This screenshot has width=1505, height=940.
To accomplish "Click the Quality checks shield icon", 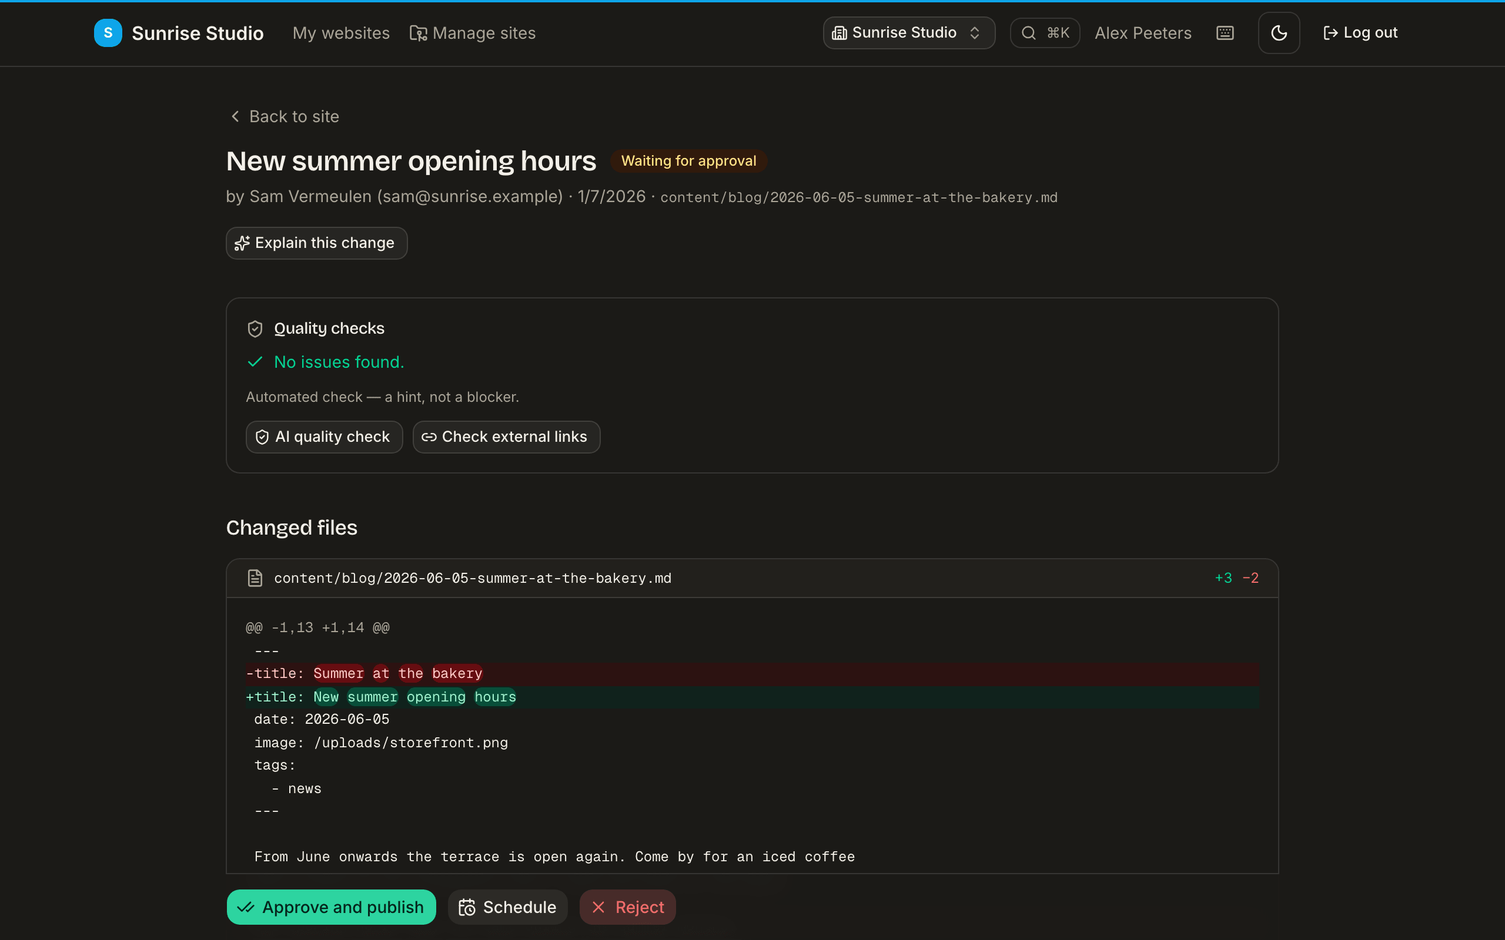I will tap(255, 328).
